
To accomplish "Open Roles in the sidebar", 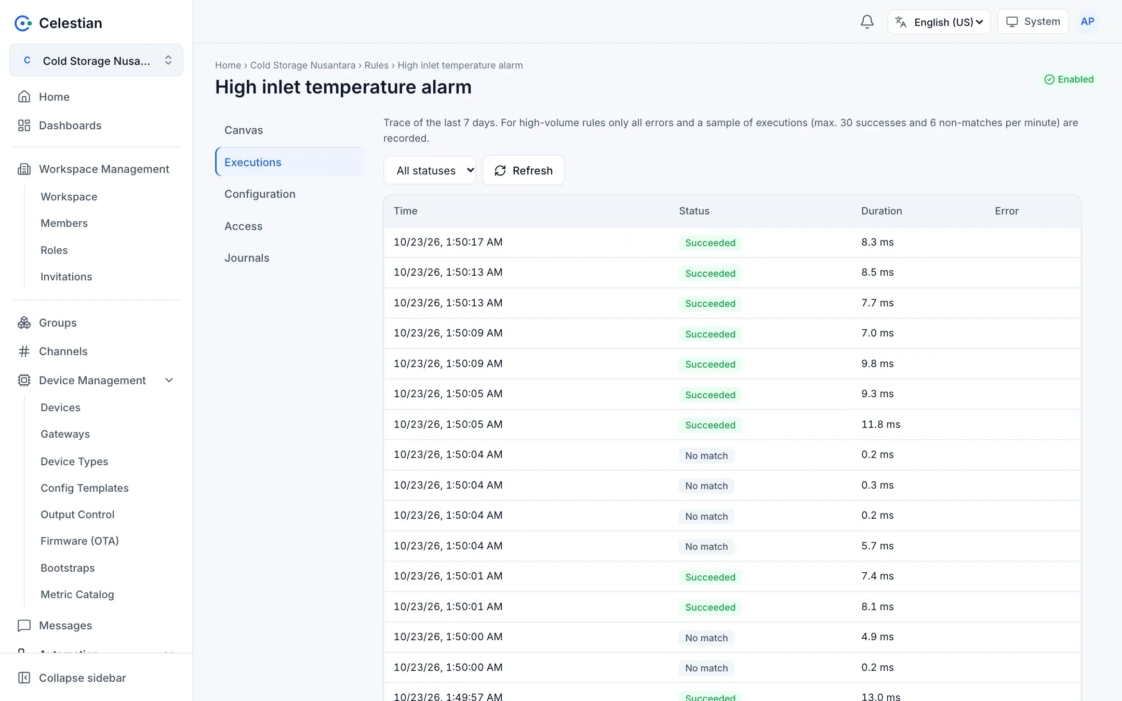I will tap(54, 250).
